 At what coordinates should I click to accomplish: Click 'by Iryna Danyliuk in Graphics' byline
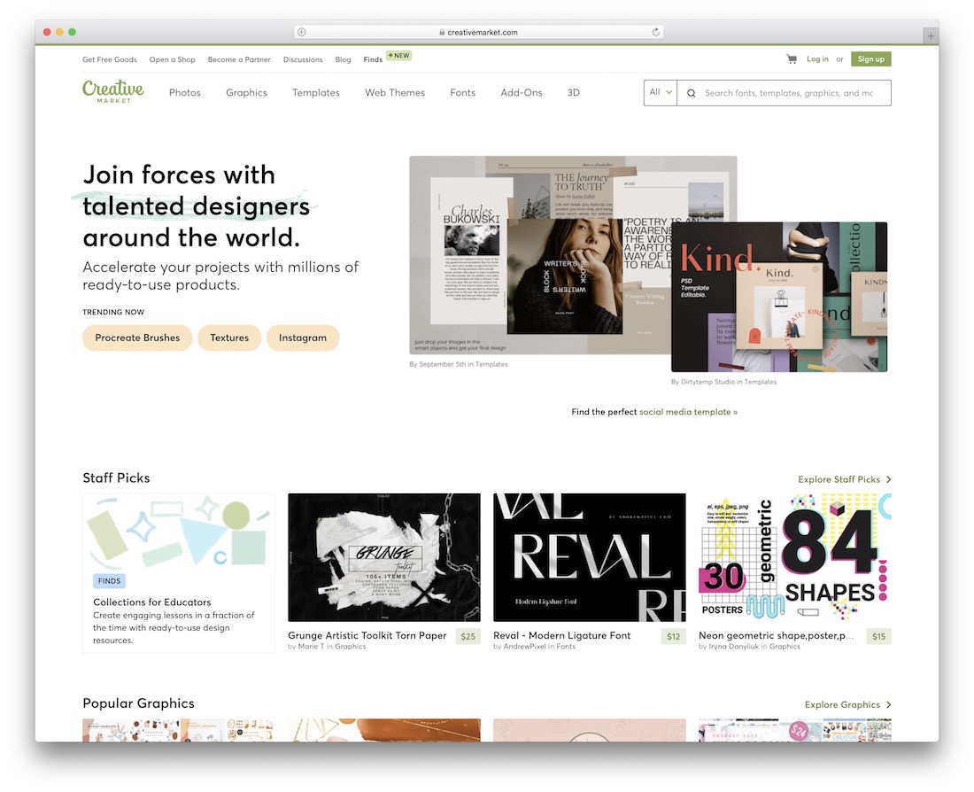pyautogui.click(x=749, y=647)
